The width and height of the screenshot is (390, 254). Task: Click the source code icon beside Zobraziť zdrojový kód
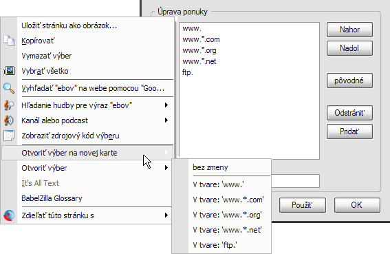pyautogui.click(x=9, y=136)
